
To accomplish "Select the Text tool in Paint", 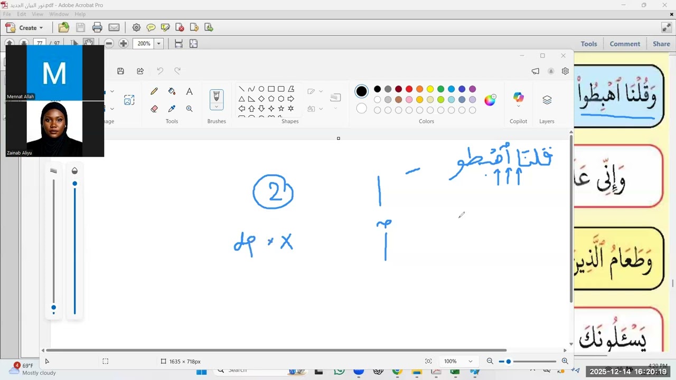I will pyautogui.click(x=189, y=91).
